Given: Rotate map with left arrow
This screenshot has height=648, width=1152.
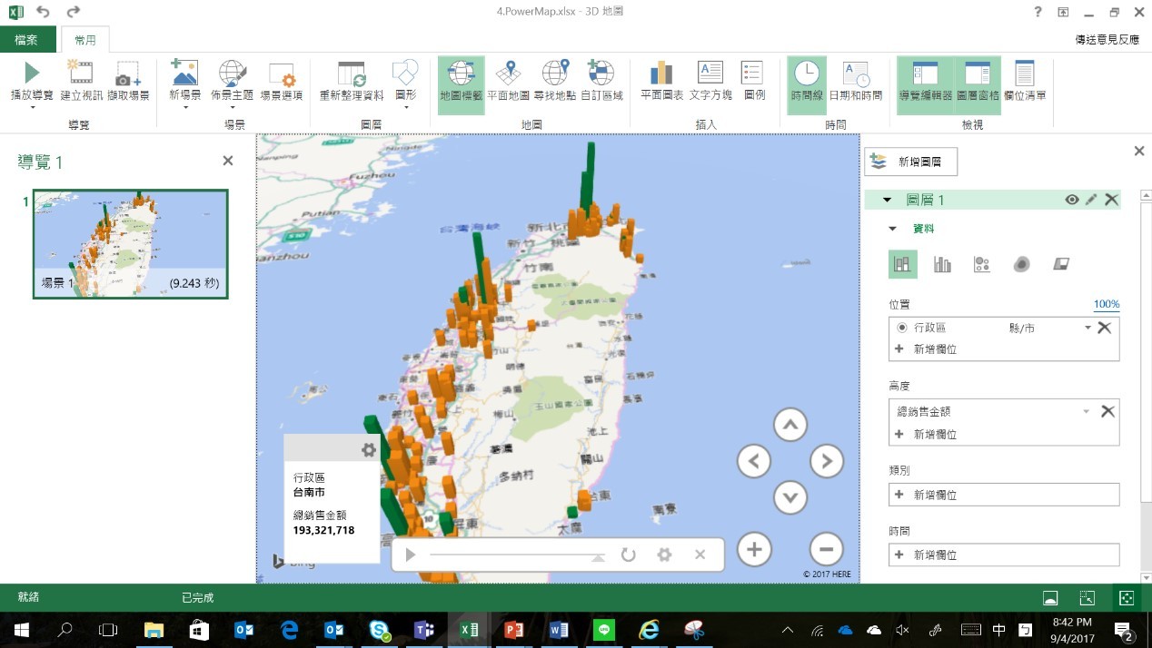Looking at the screenshot, I should coord(754,461).
